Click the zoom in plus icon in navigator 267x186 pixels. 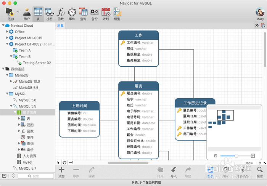pyautogui.click(x=253, y=156)
